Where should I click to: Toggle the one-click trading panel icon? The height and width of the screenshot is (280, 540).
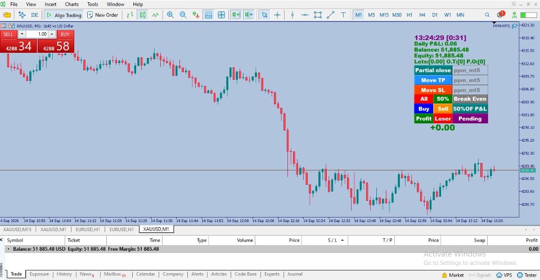[x=3, y=26]
